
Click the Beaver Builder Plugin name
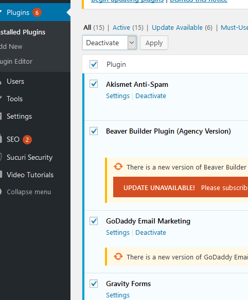pos(168,132)
